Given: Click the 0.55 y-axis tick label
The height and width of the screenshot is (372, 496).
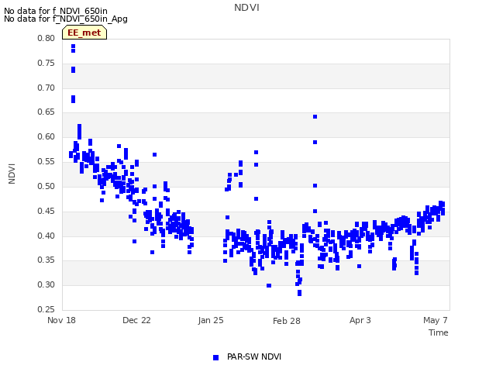Looking at the screenshot, I should coord(46,161).
